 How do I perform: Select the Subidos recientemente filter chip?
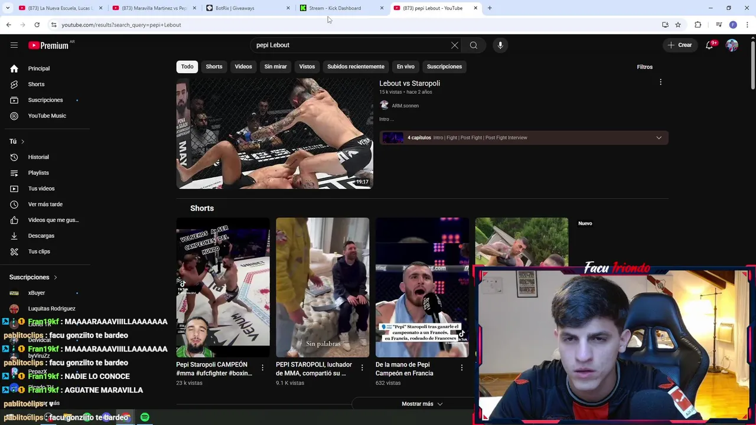click(x=356, y=67)
